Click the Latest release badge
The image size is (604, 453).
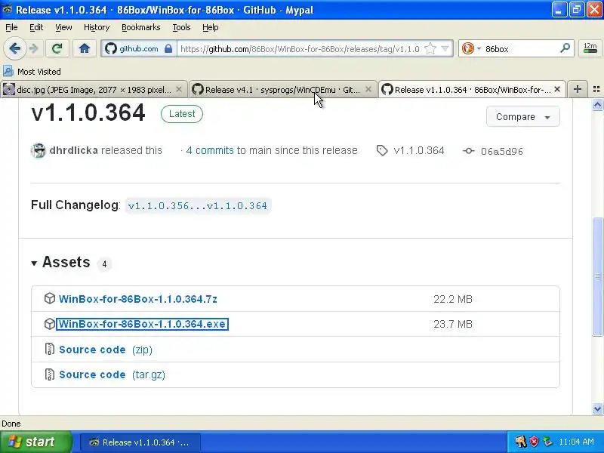point(182,114)
